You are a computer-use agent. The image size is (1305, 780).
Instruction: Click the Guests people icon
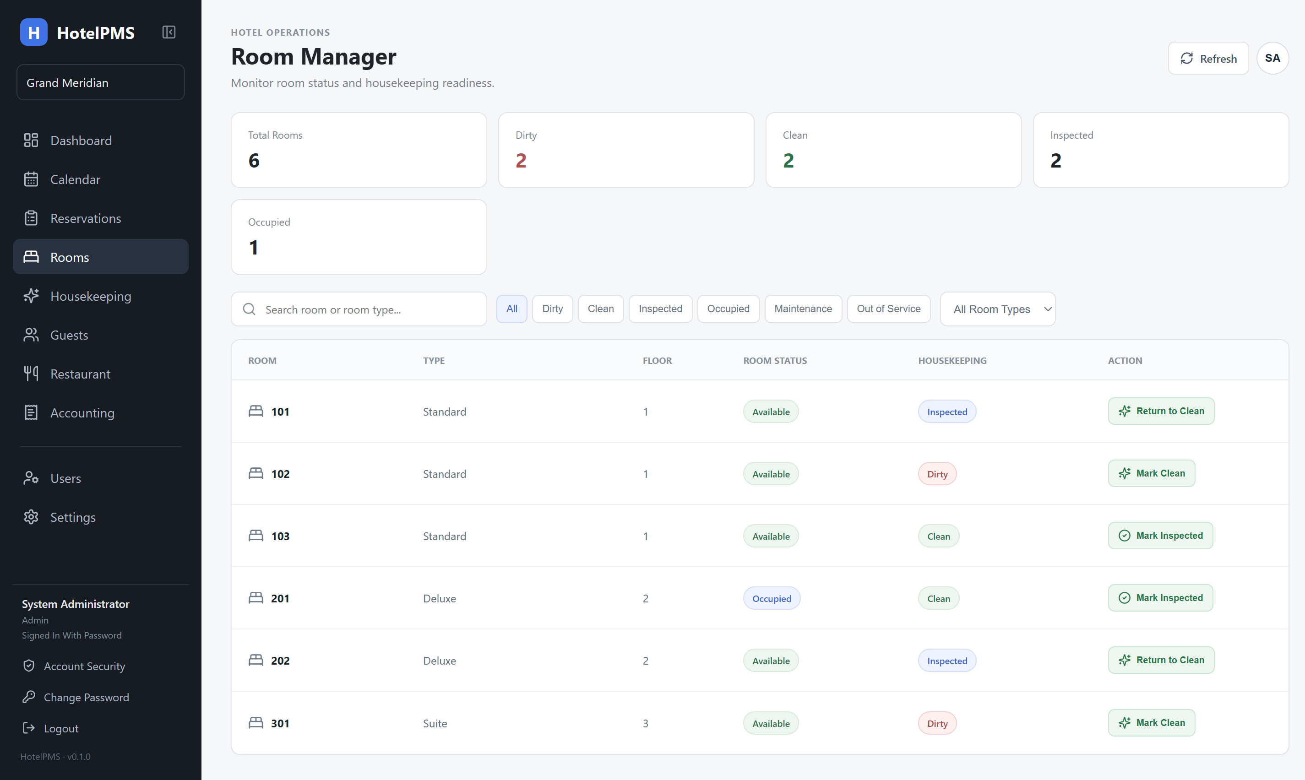point(31,335)
